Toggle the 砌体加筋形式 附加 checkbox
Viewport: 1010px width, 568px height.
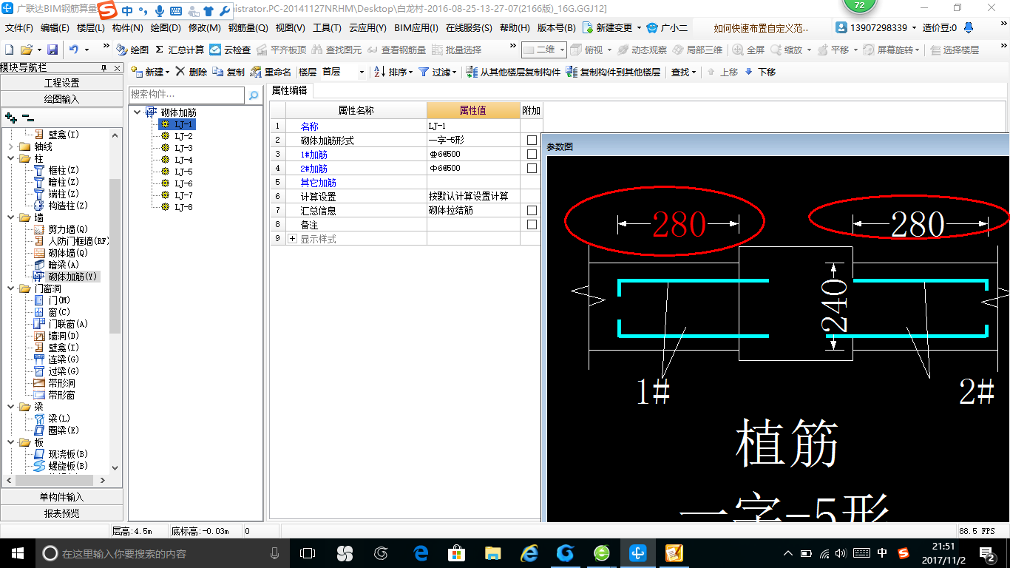tap(532, 140)
